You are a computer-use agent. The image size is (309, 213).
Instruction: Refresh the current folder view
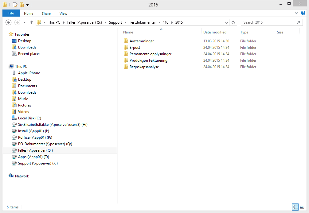(x=233, y=22)
